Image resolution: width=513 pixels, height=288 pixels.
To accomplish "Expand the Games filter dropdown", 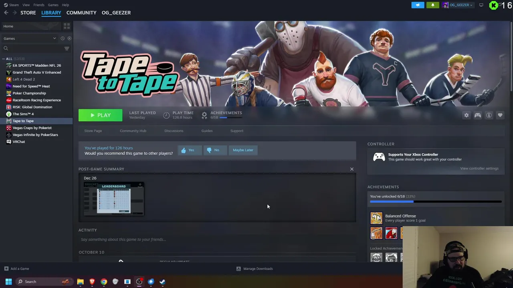I will coord(30,38).
